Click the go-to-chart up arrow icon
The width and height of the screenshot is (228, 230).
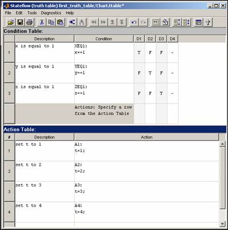(208, 22)
